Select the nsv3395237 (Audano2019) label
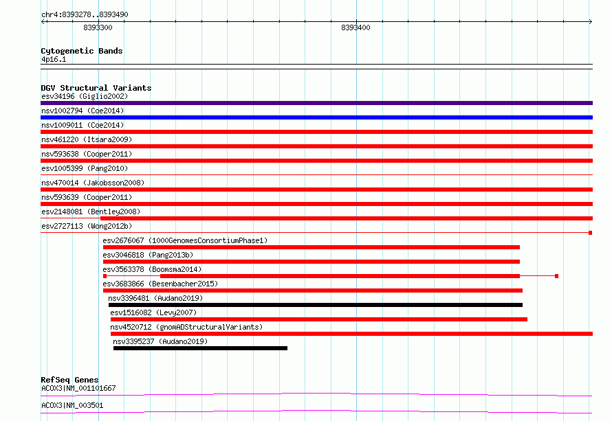Image resolution: width=612 pixels, height=421 pixels. 160,341
